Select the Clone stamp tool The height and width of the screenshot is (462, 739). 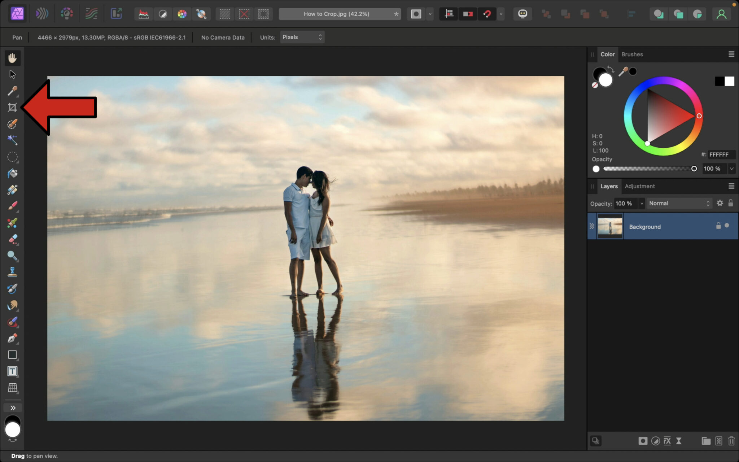click(12, 272)
